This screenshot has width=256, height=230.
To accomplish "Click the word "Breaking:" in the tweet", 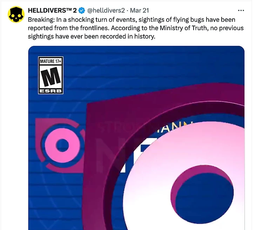I will (41, 20).
